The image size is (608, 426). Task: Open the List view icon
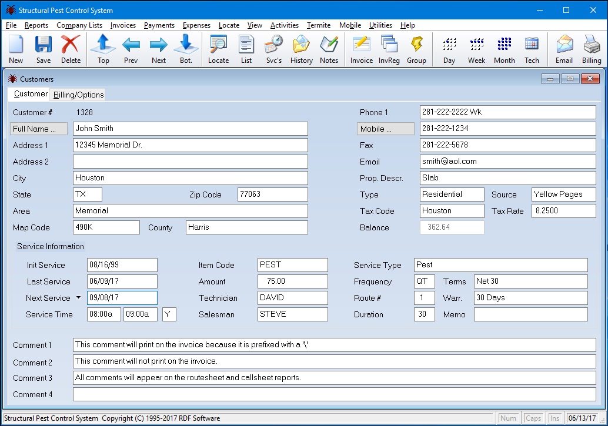[x=246, y=49]
